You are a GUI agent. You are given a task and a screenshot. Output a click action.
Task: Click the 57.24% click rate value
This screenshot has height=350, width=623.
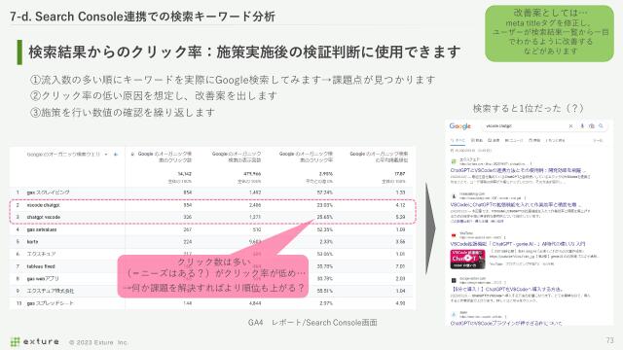325,192
